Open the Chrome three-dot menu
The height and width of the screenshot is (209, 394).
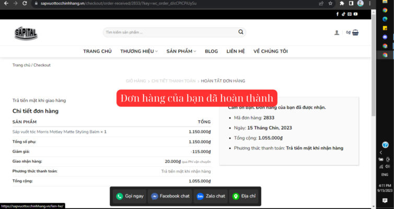click(369, 3)
